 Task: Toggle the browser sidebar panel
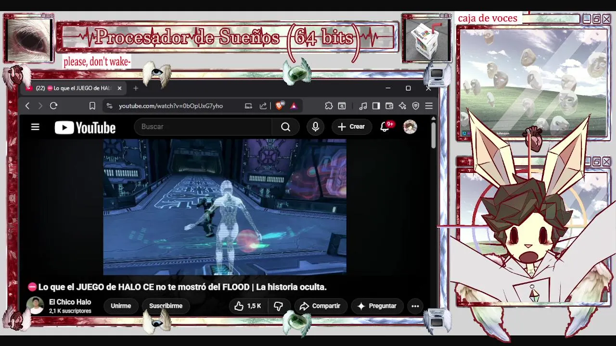[376, 106]
